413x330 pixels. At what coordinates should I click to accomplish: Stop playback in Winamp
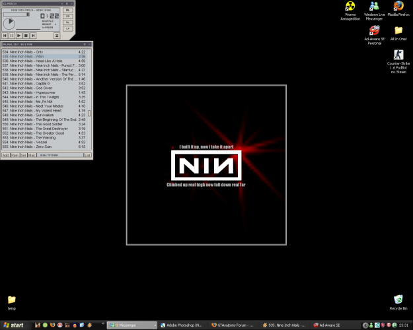pos(26,35)
